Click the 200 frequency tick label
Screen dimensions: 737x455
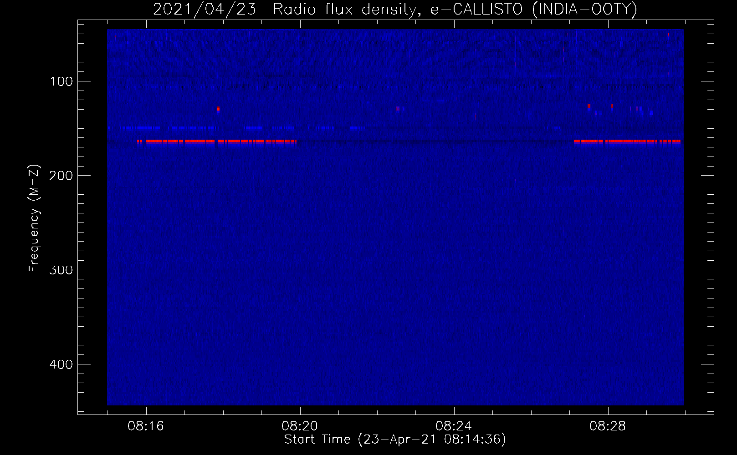[61, 176]
